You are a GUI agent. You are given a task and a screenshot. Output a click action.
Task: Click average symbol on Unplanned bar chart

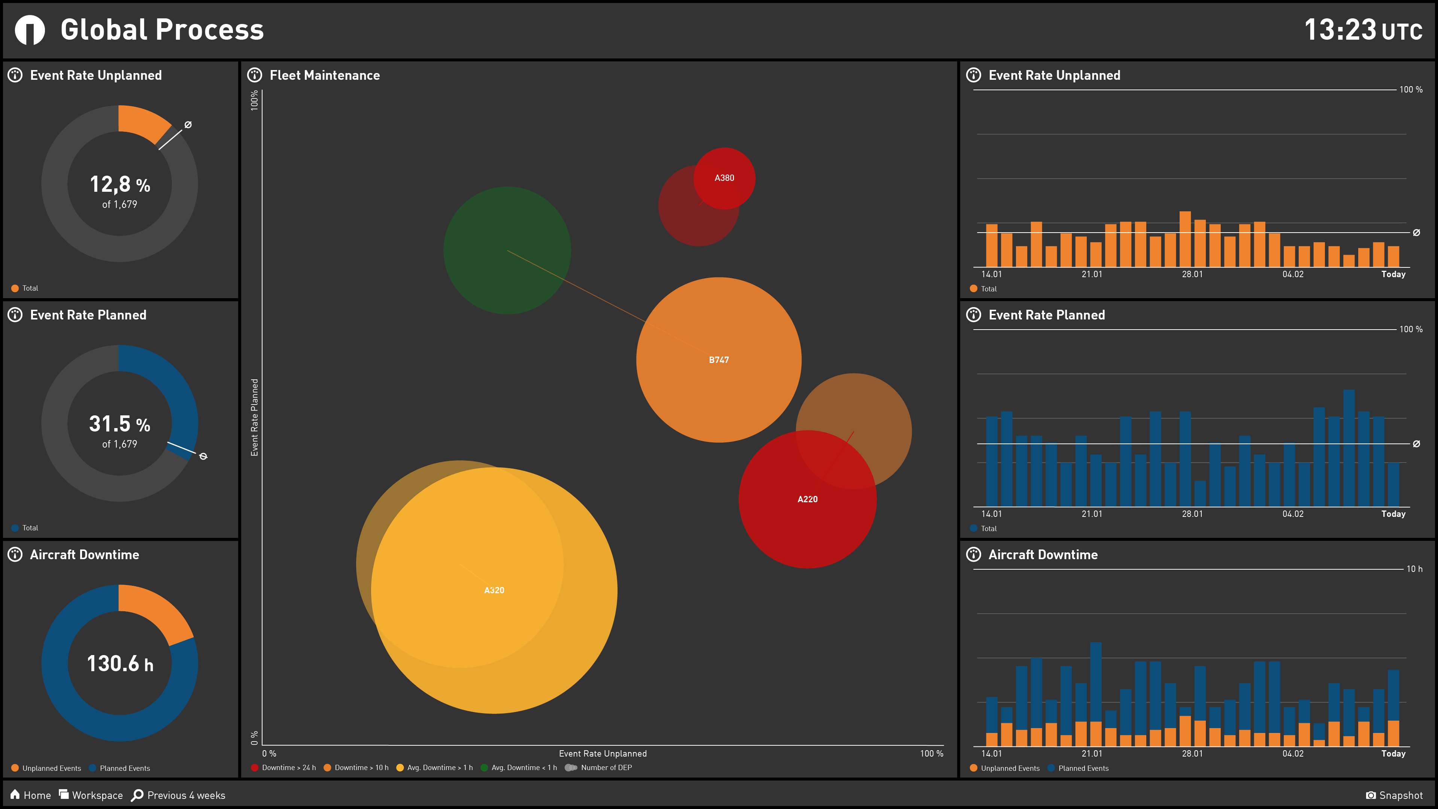coord(1416,233)
